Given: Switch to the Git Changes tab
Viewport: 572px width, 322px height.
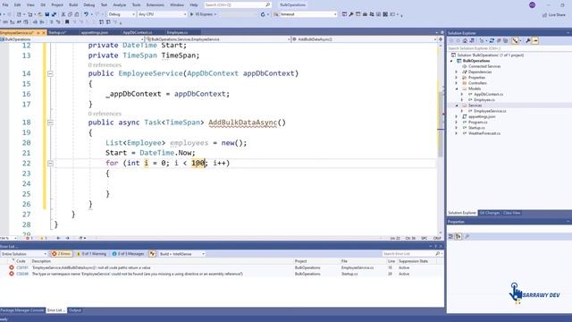Looking at the screenshot, I should point(490,213).
